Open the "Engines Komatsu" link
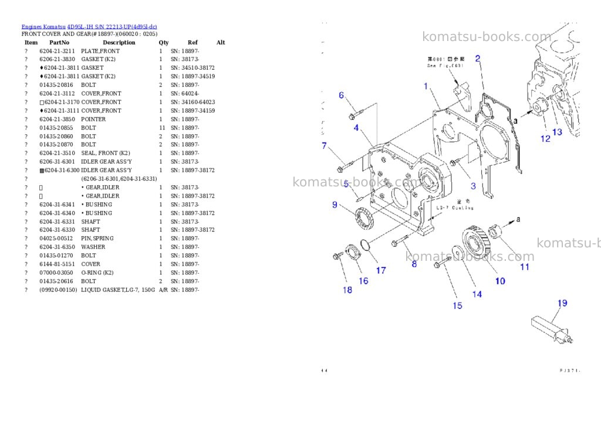 pyautogui.click(x=43, y=27)
